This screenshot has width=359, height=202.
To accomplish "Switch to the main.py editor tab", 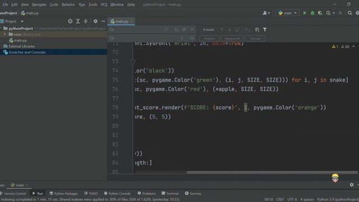I will [121, 21].
